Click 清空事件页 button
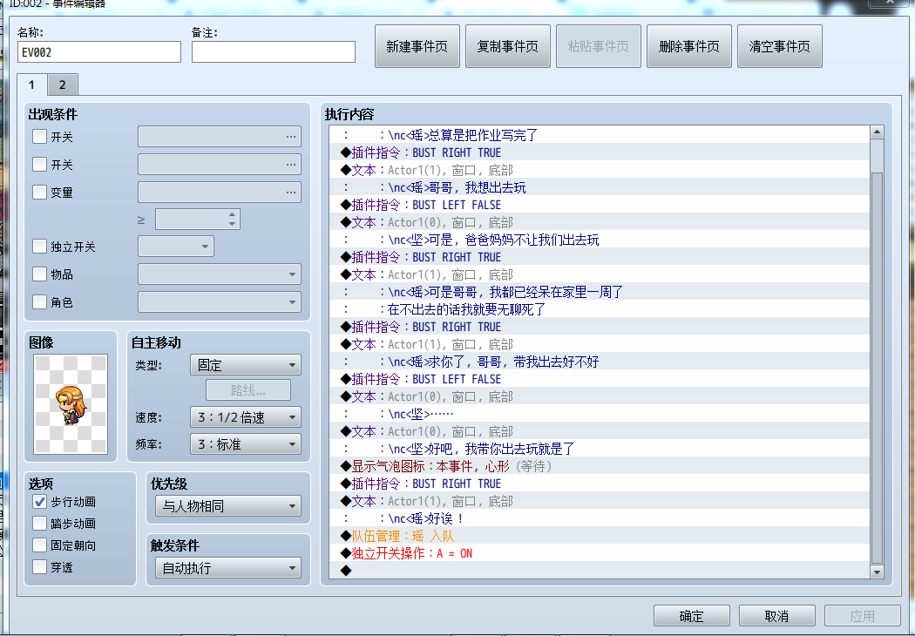Image resolution: width=915 pixels, height=636 pixels. pos(780,46)
